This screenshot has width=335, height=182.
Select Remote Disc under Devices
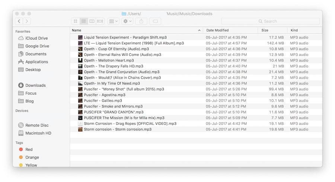point(37,125)
